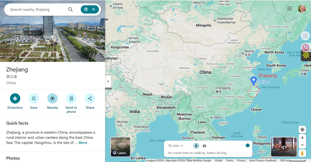Click the Directions icon button
The image size is (311, 162).
[x=15, y=99]
